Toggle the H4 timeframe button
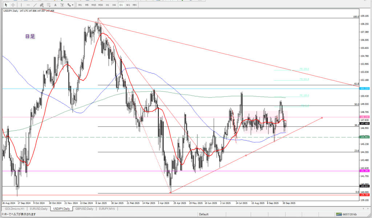The width and height of the screenshot is (372, 218). coord(114,5)
